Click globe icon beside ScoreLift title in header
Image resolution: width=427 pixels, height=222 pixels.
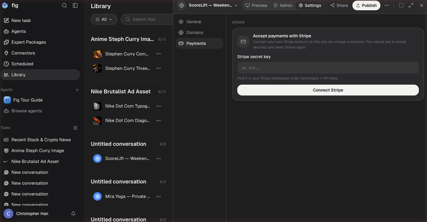(181, 5)
